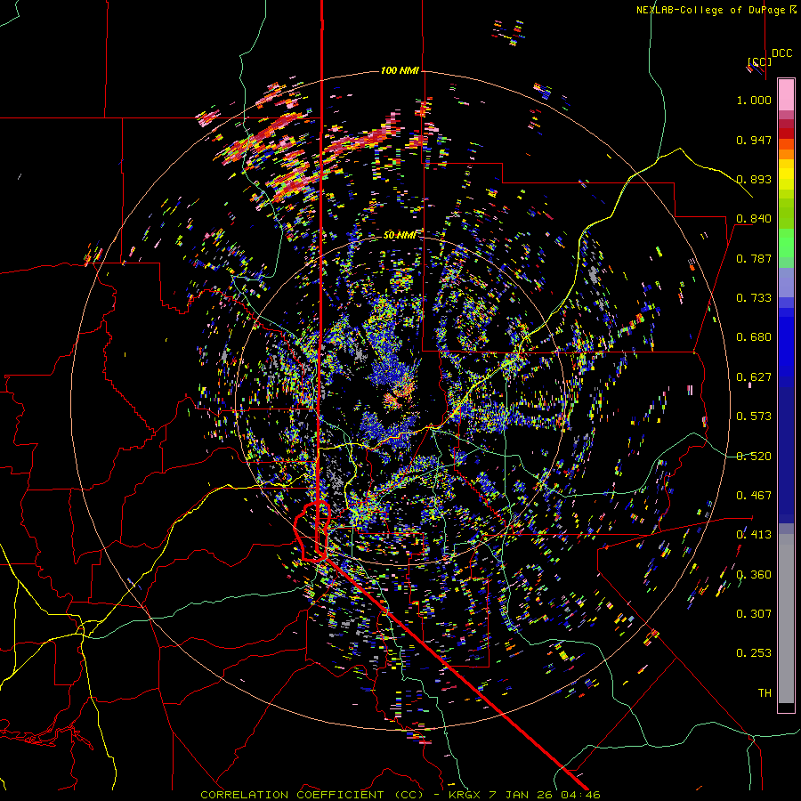Click the 0.840 legend value
Viewport: 801px width, 801px height.
pyautogui.click(x=754, y=219)
